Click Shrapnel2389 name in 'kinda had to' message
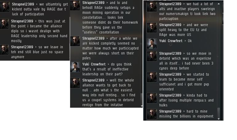The height and width of the screenshot is (140, 237). tap(170, 95)
